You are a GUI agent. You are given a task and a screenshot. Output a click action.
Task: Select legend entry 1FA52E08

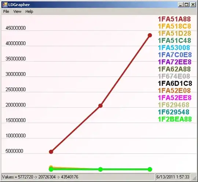[x=174, y=90]
